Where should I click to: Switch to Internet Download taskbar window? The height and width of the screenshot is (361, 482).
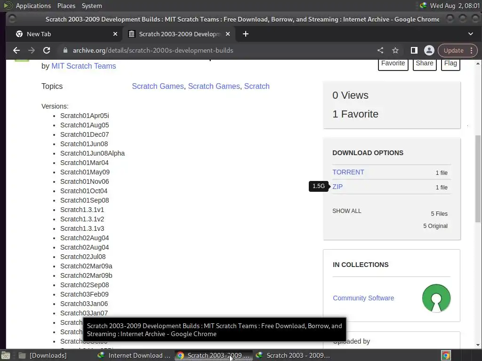[x=134, y=355]
